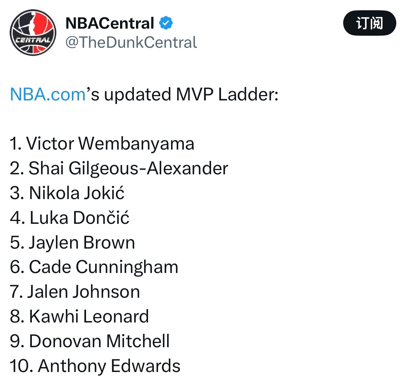Select the Shai Gilgeous-Alexander line

coord(119,168)
